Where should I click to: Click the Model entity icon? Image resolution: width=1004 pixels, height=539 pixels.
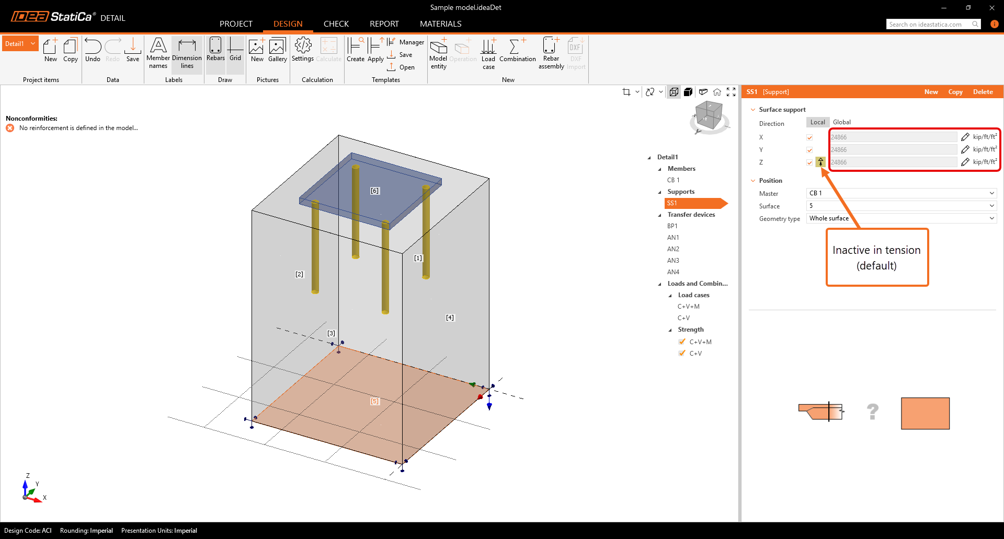click(x=438, y=53)
